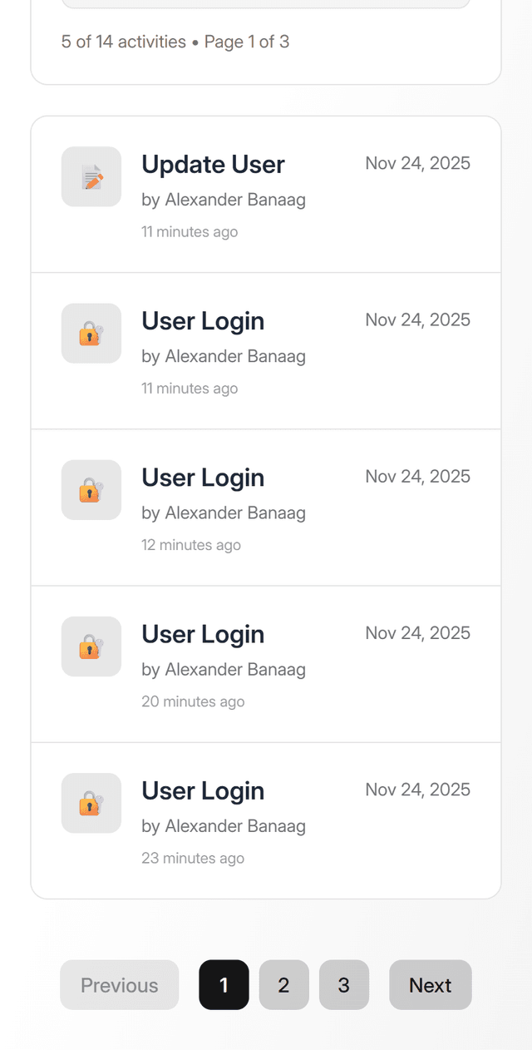Open User Login title from 20 minutes ago
Screen dimensions: 532x1050
coord(203,634)
